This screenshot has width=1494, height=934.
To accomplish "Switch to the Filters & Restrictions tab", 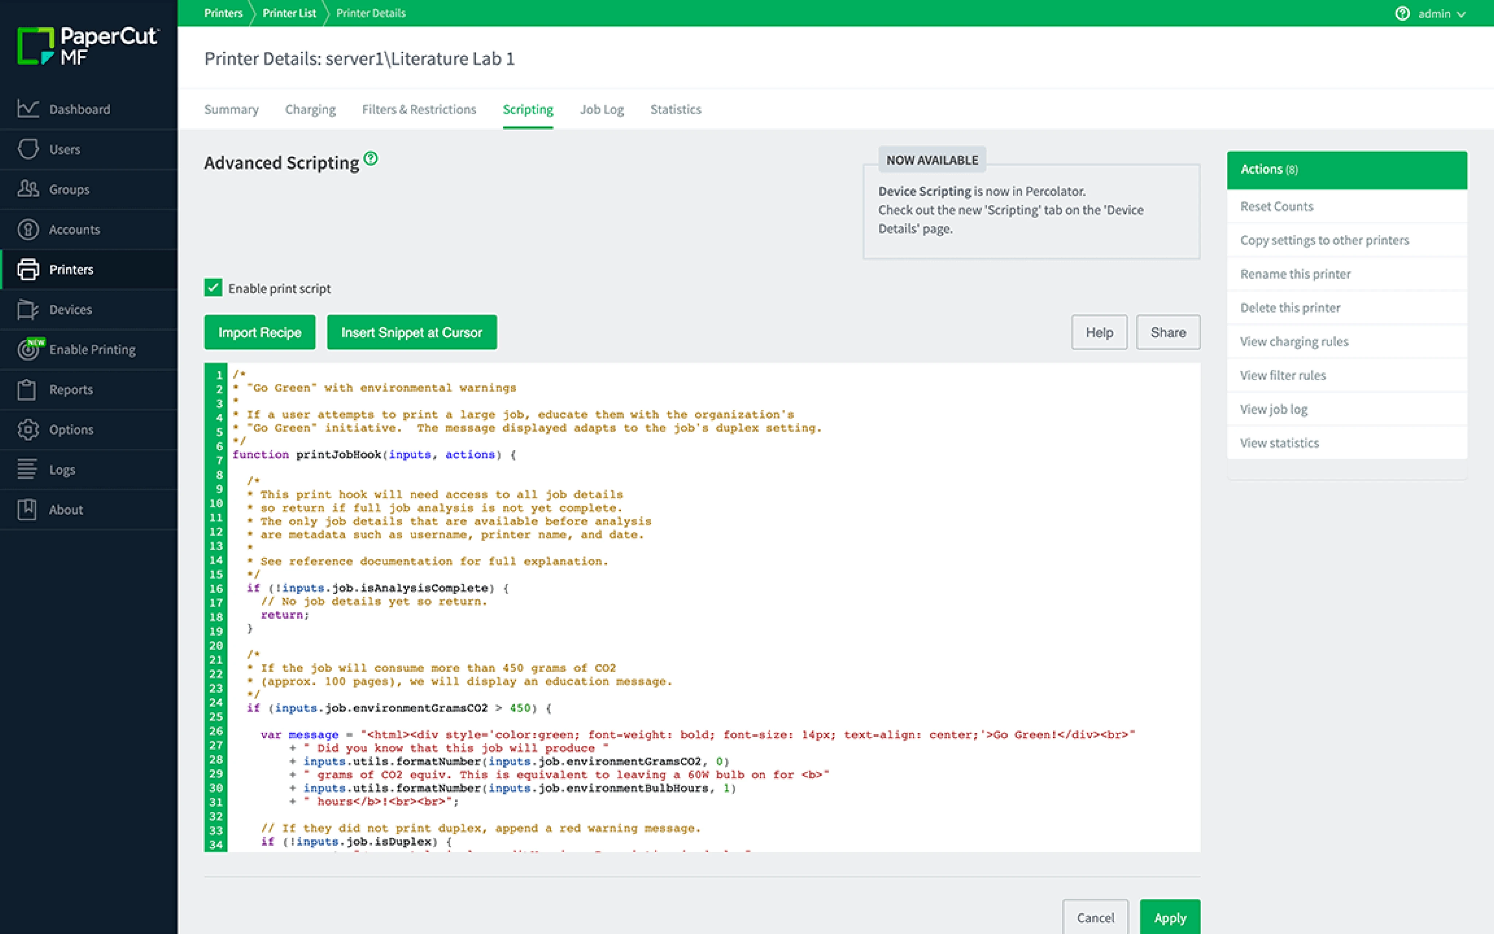I will 419,109.
